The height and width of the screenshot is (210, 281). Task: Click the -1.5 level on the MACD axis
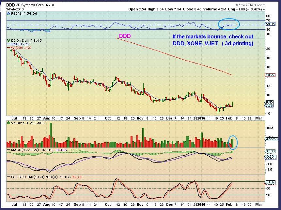[x=269, y=169]
